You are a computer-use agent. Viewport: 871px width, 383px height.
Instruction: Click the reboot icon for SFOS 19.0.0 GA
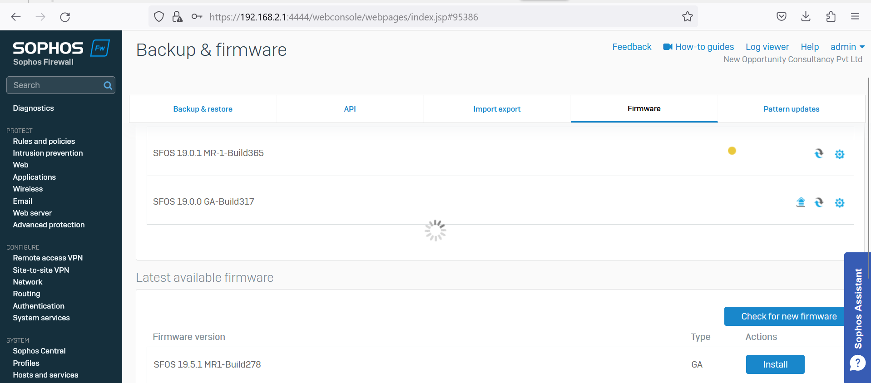click(x=819, y=202)
